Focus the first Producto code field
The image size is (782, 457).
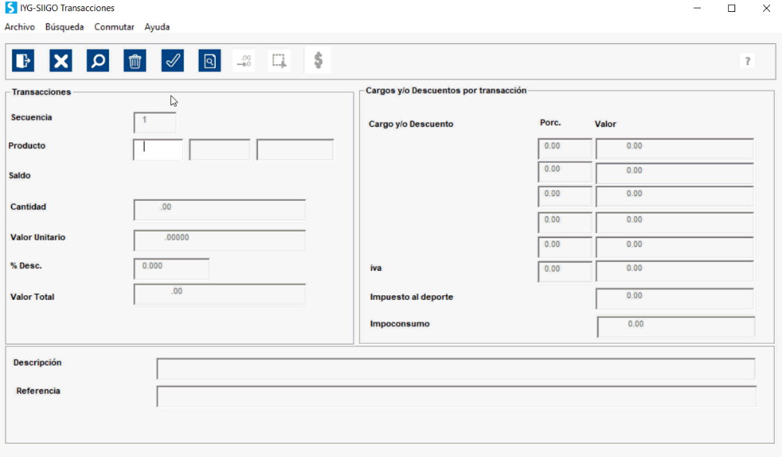pos(158,149)
